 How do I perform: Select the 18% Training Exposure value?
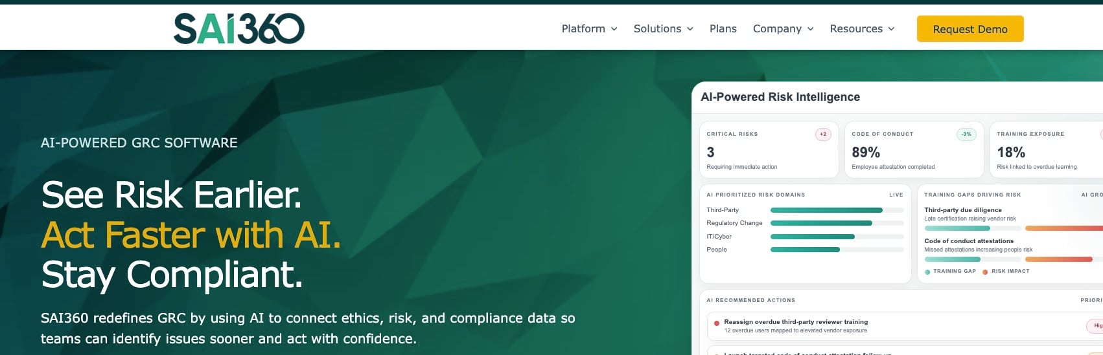pyautogui.click(x=1011, y=152)
